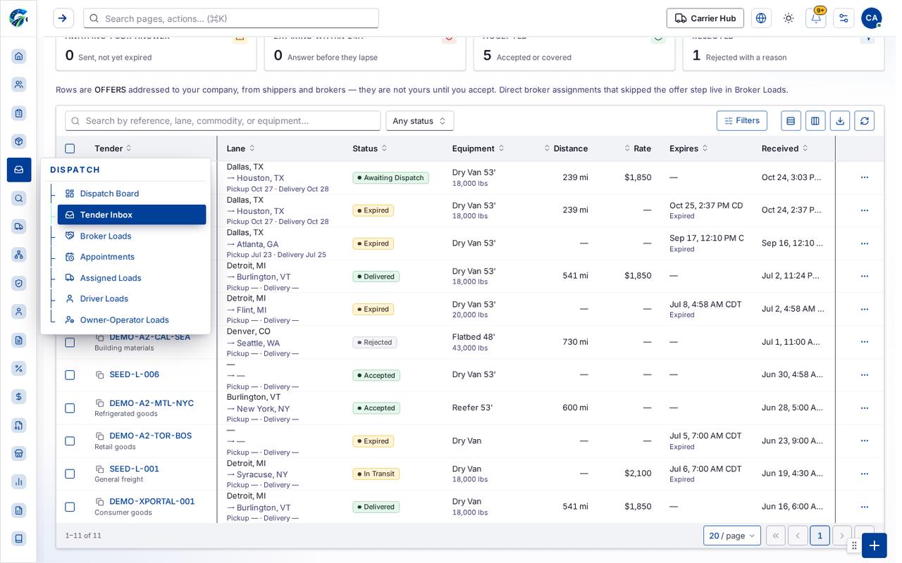The image size is (902, 563).
Task: Click the blue plus floating button
Action: click(x=874, y=545)
